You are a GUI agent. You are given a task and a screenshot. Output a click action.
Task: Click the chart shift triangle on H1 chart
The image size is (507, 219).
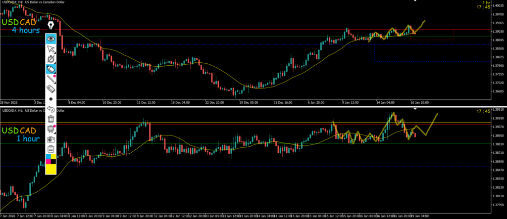(405, 109)
